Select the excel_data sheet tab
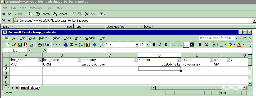 pyautogui.click(x=29, y=88)
